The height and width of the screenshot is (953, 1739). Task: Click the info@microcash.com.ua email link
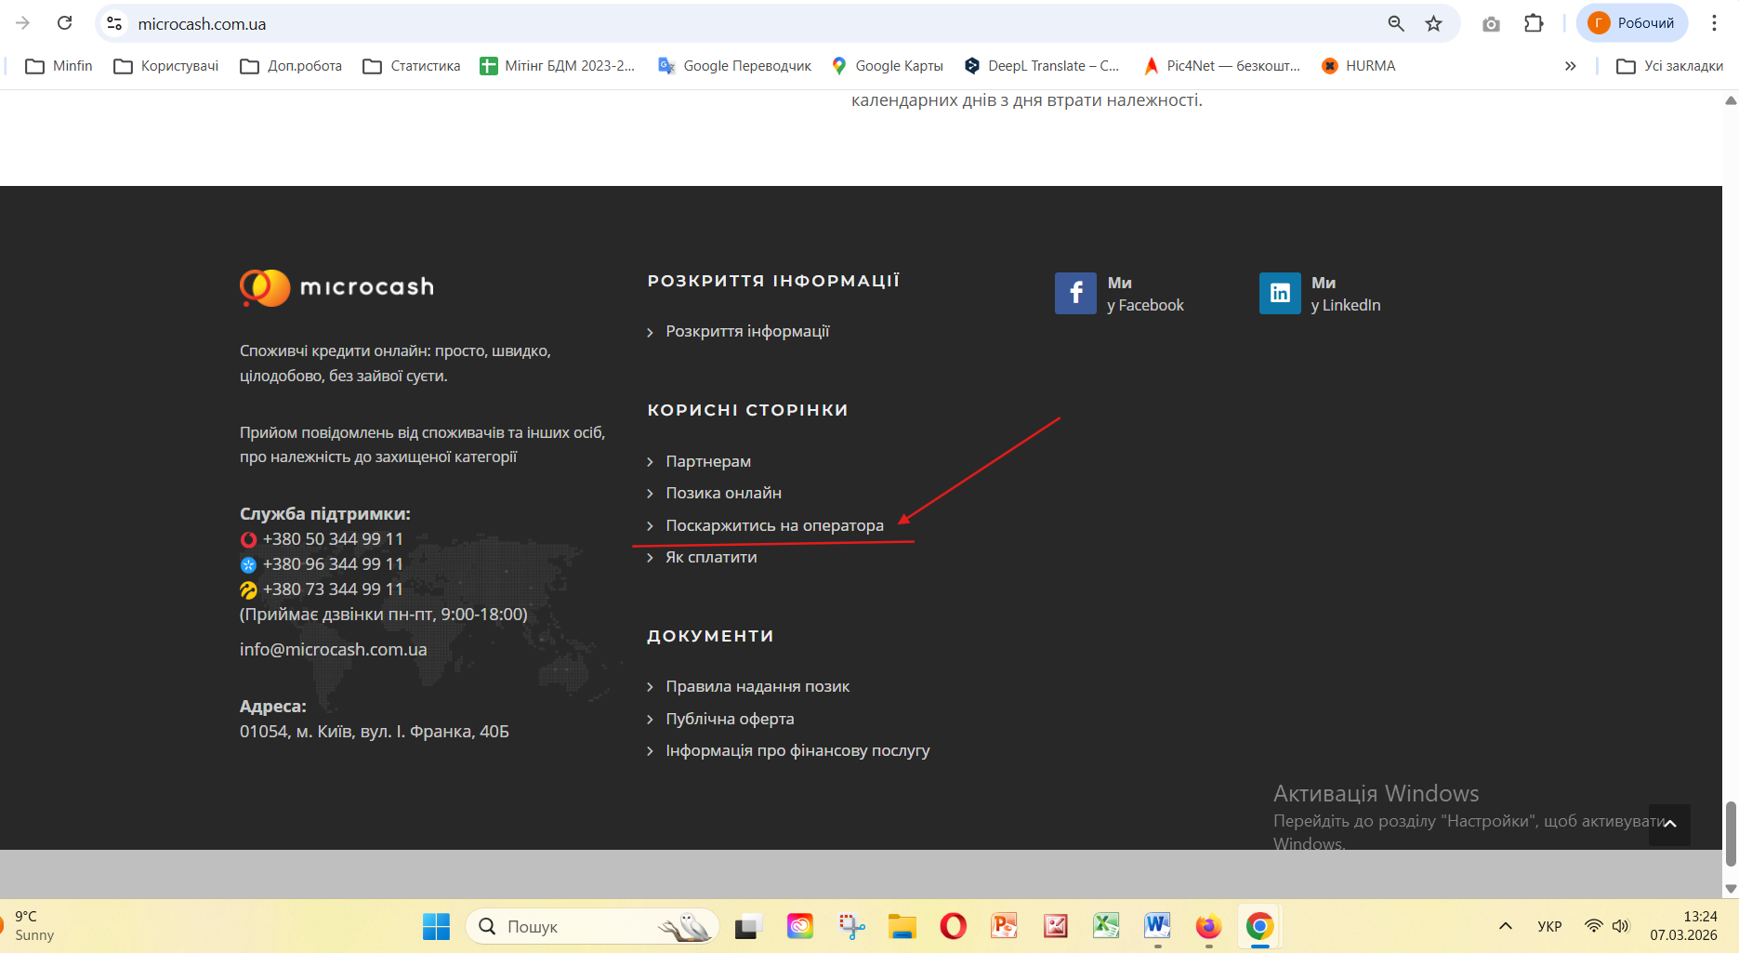[x=333, y=649]
